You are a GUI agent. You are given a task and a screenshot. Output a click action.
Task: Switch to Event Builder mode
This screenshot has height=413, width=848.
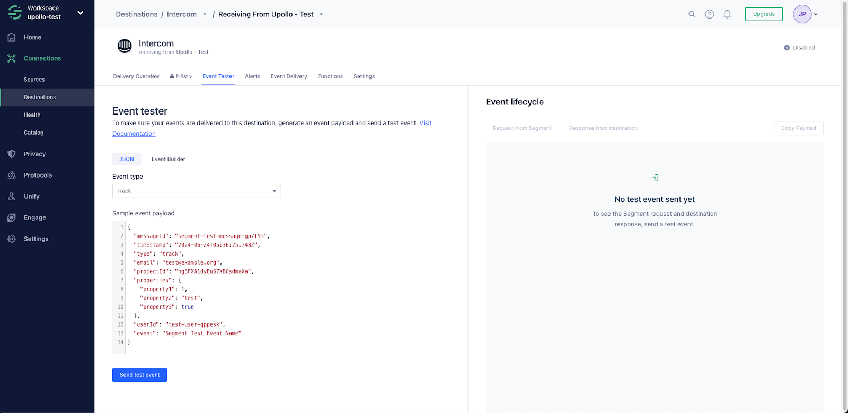169,159
